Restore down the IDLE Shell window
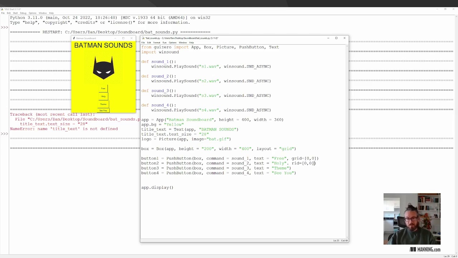This screenshot has width=458, height=258. point(445,9)
